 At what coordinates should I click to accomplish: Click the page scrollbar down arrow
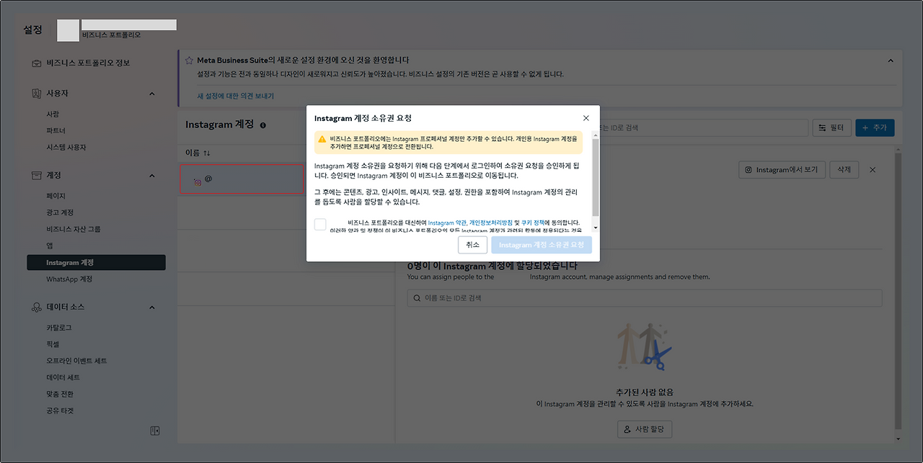[898, 439]
